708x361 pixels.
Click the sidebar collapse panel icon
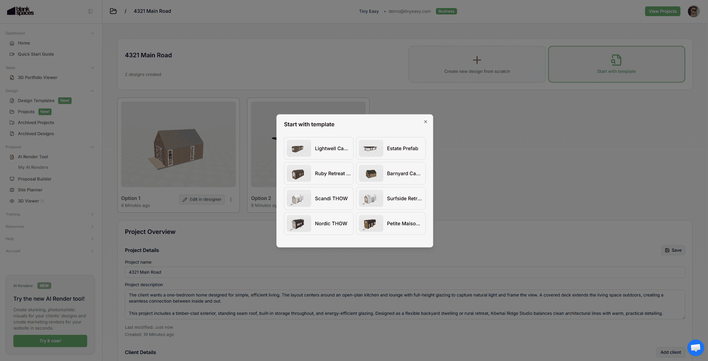(90, 11)
